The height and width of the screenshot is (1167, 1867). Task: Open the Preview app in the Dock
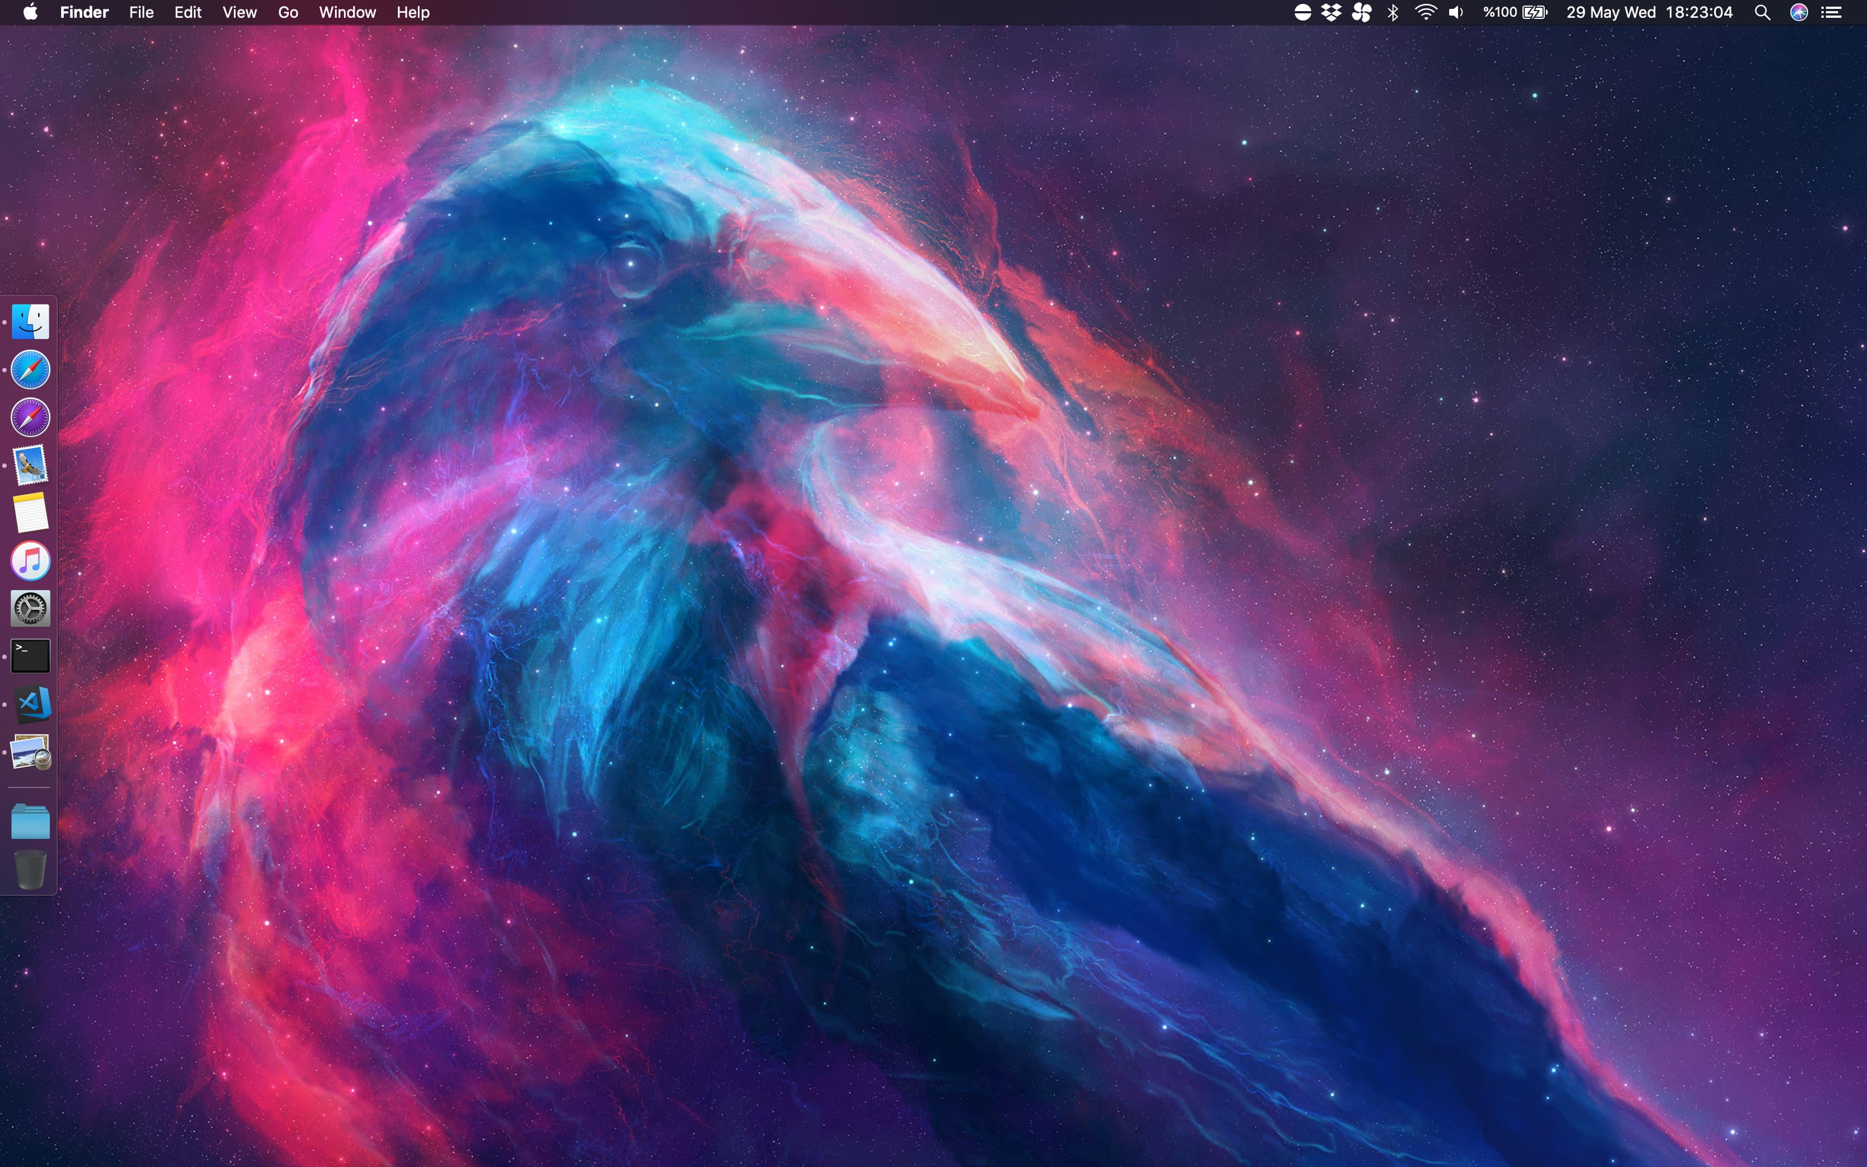tap(31, 752)
